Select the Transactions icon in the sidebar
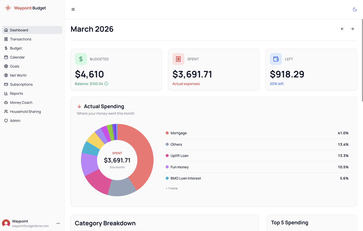Screen dimensions: 363x231 [x=6, y=39]
